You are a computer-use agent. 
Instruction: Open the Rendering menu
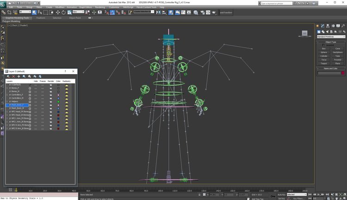coord(100,7)
